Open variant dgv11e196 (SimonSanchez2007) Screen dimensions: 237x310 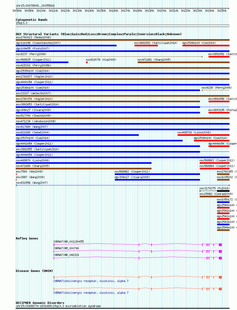(38, 43)
